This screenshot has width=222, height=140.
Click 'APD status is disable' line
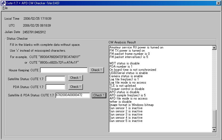pyautogui.click(x=124, y=92)
